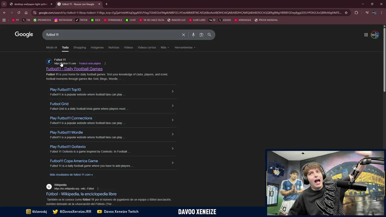Open the Play Futbol11 Wordle sitelink
Viewport: 386px width, 217px height.
coord(66,132)
